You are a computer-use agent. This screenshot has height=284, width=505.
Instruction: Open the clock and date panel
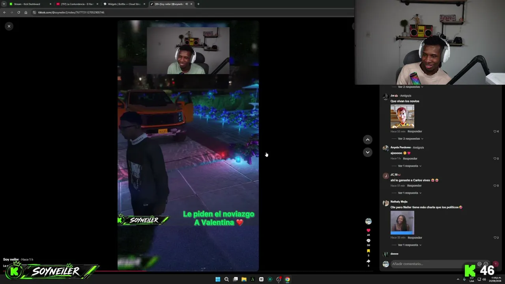coord(496,279)
